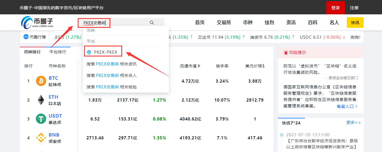Viewport: 382px width, 152px height.
Task: Switch to the 平台排行 tab
Action: tap(58, 52)
